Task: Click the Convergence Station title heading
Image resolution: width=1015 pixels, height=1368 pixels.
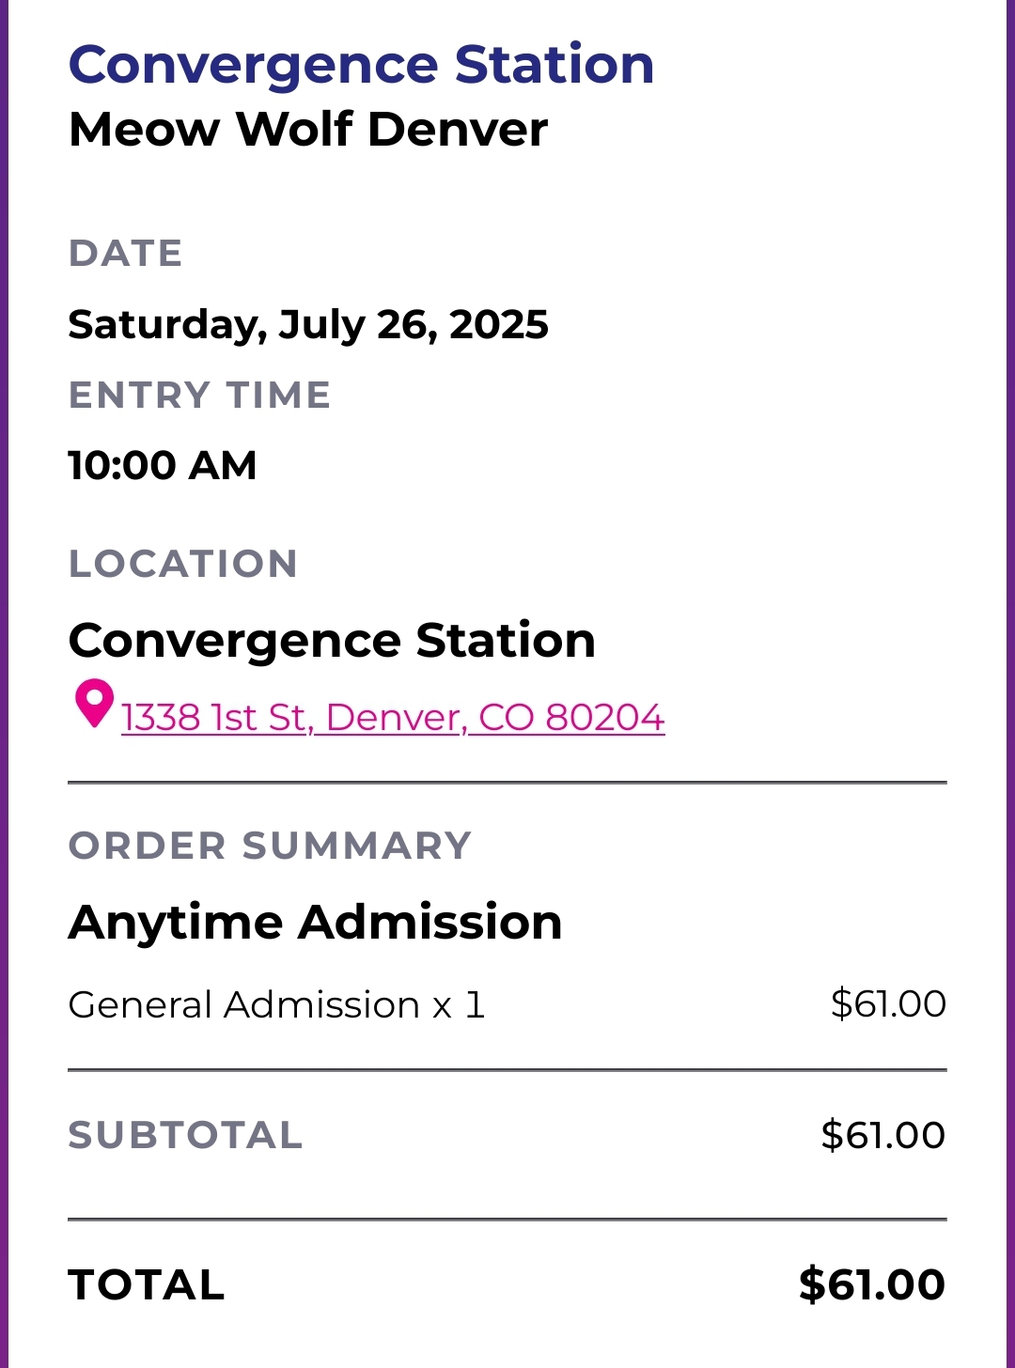Action: (x=362, y=65)
